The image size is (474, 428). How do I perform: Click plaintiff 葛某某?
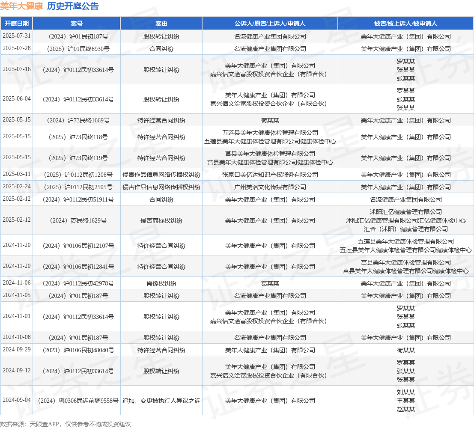[x=270, y=283]
